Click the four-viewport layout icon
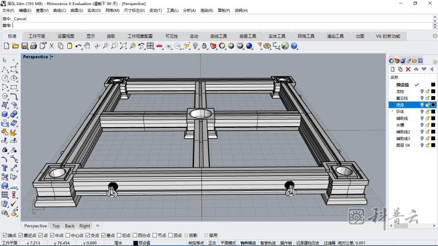Screen dimensions: 438x246 click(150, 46)
